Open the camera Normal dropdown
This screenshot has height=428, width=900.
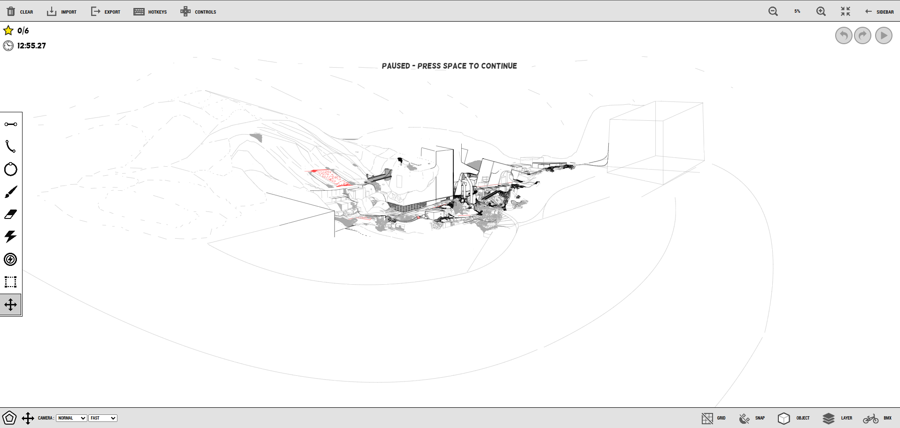71,418
